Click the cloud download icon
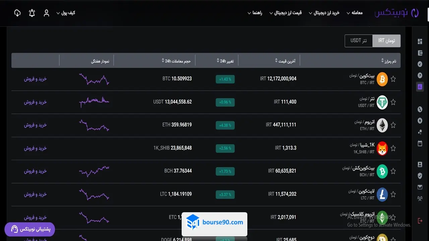The width and height of the screenshot is (429, 241). [17, 13]
